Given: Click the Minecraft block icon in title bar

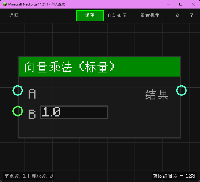Looking at the screenshot, I should (4, 4).
